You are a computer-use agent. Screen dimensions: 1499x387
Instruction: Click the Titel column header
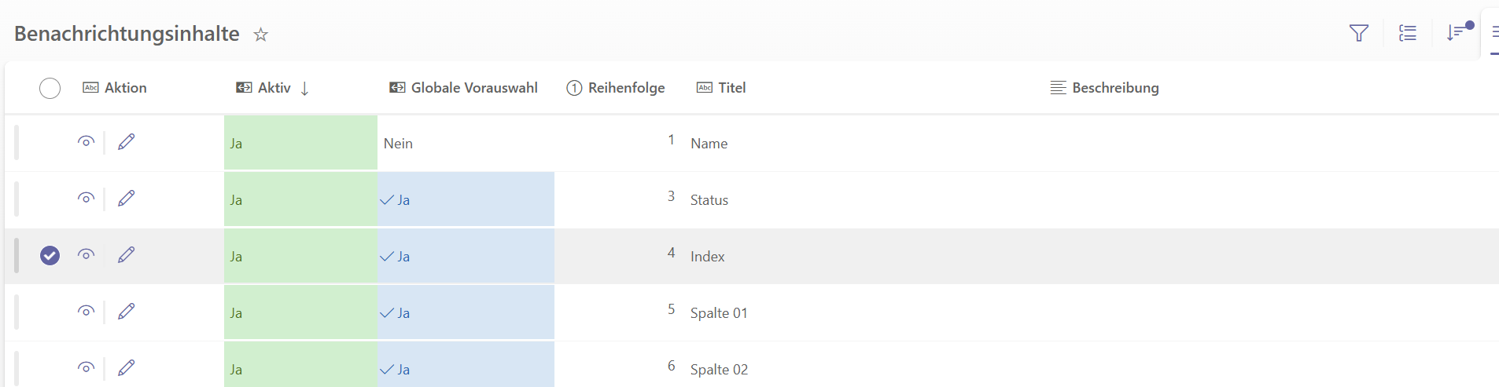[731, 88]
